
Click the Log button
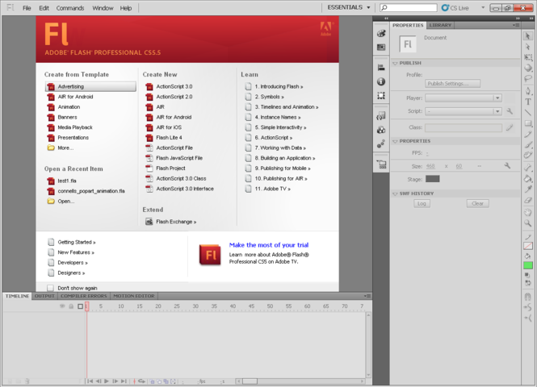pos(422,203)
